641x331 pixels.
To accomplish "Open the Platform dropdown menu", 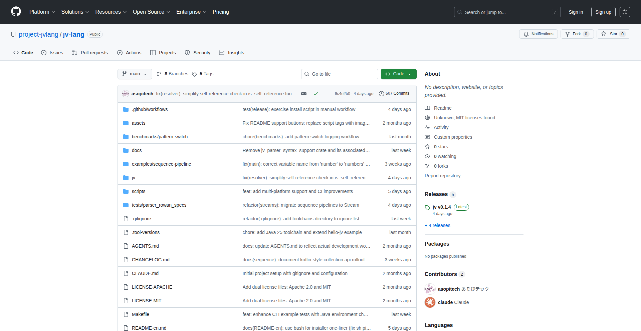I will (x=42, y=12).
